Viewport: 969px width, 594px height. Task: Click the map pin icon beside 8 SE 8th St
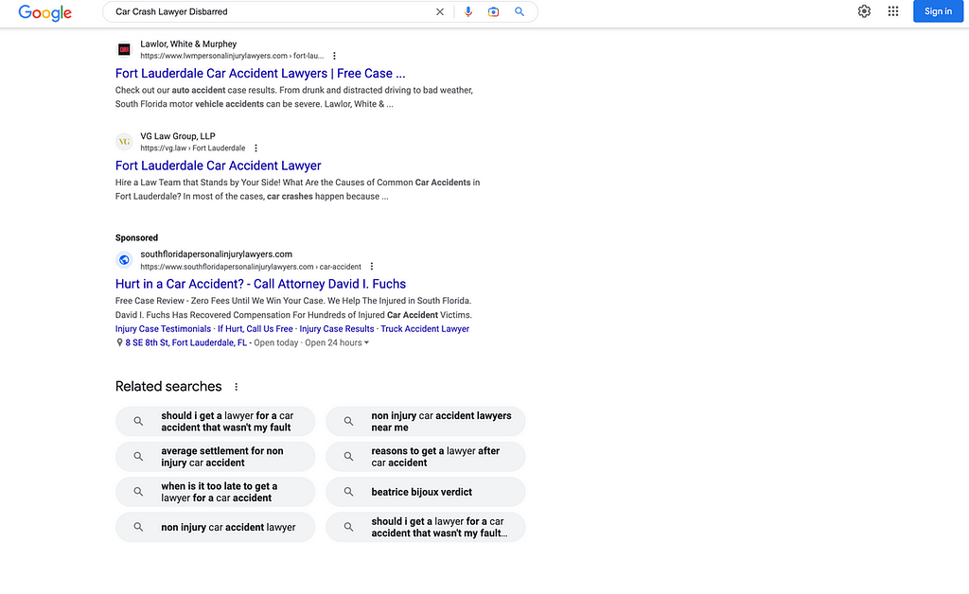click(x=119, y=342)
